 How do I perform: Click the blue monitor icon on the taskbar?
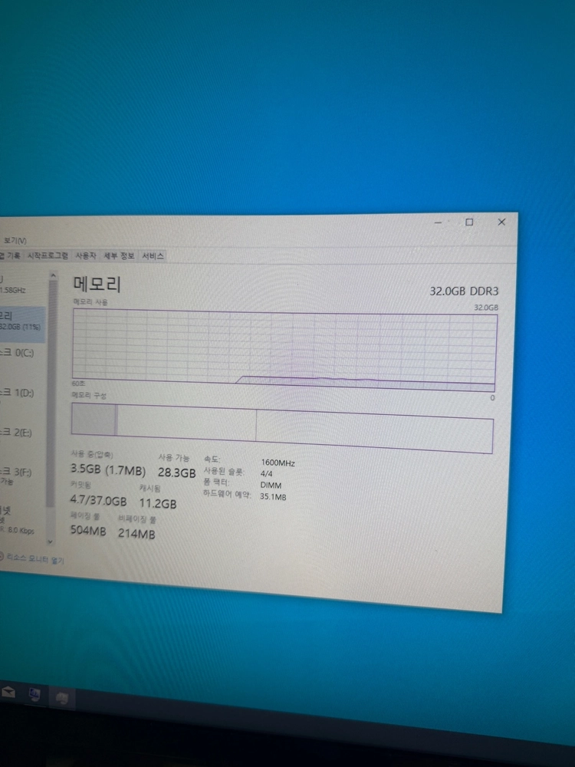pyautogui.click(x=34, y=695)
